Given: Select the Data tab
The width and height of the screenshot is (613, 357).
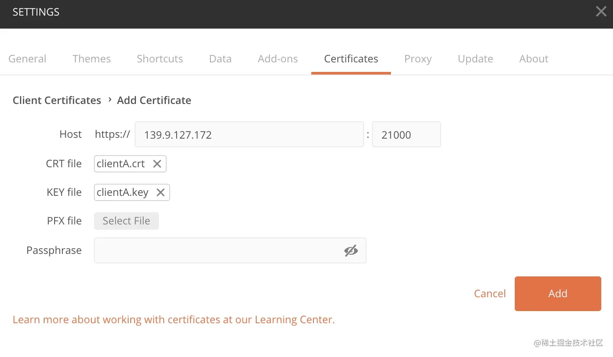Looking at the screenshot, I should (220, 58).
